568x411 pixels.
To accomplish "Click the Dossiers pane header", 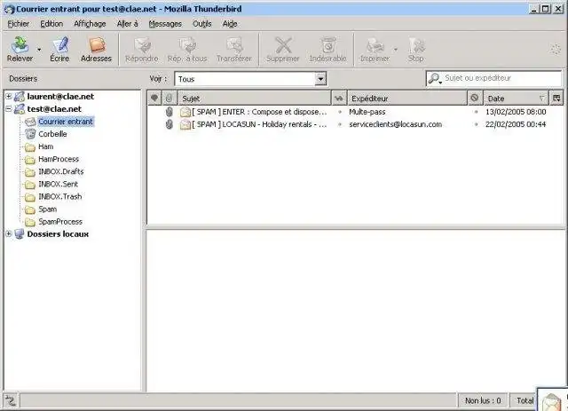I will click(23, 79).
